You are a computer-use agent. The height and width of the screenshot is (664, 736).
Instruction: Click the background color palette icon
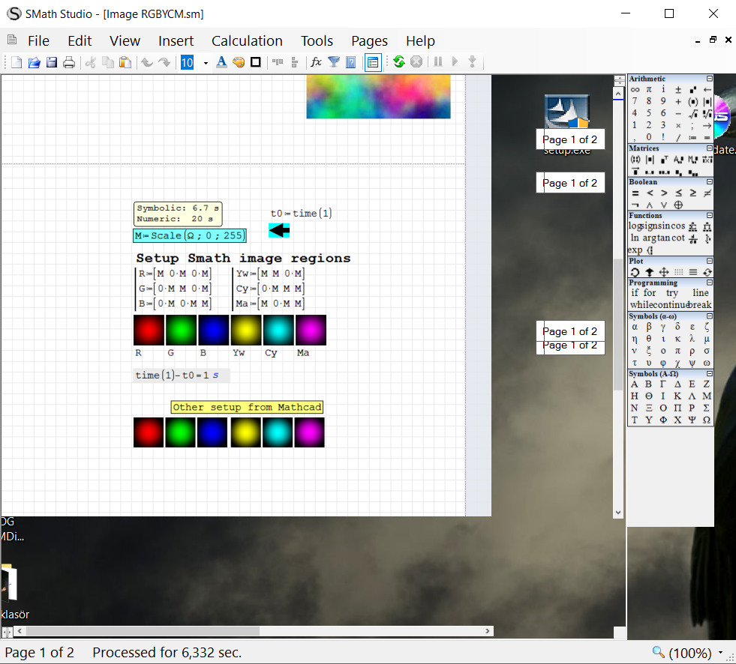[239, 62]
